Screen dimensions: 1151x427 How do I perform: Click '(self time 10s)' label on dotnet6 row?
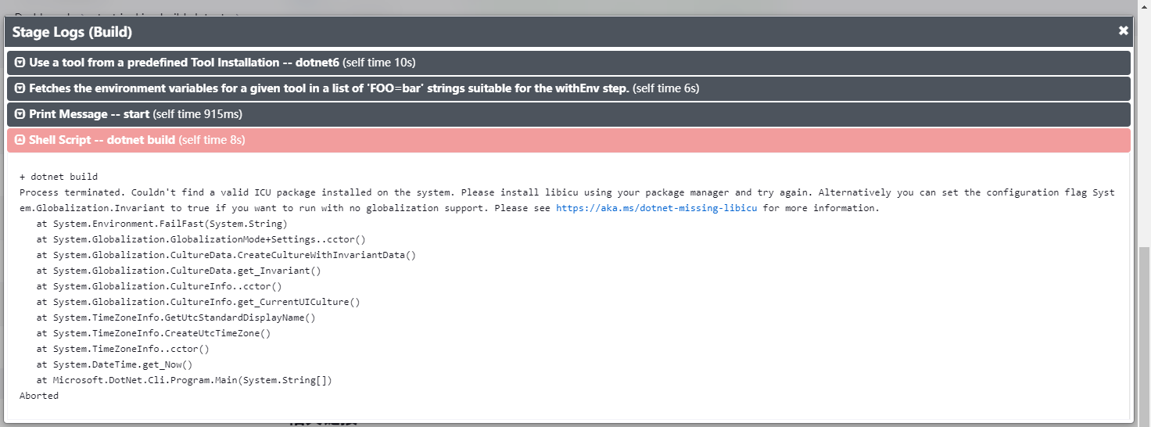click(x=379, y=63)
